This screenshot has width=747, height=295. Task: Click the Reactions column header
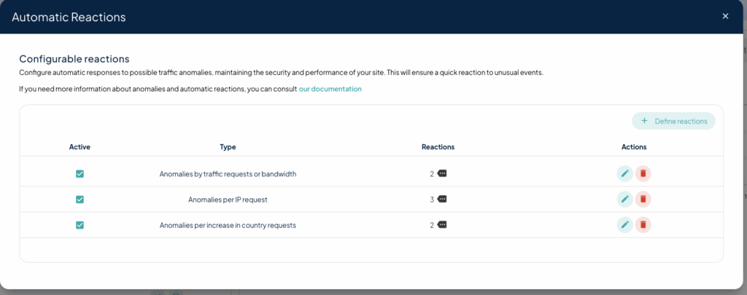tap(438, 147)
